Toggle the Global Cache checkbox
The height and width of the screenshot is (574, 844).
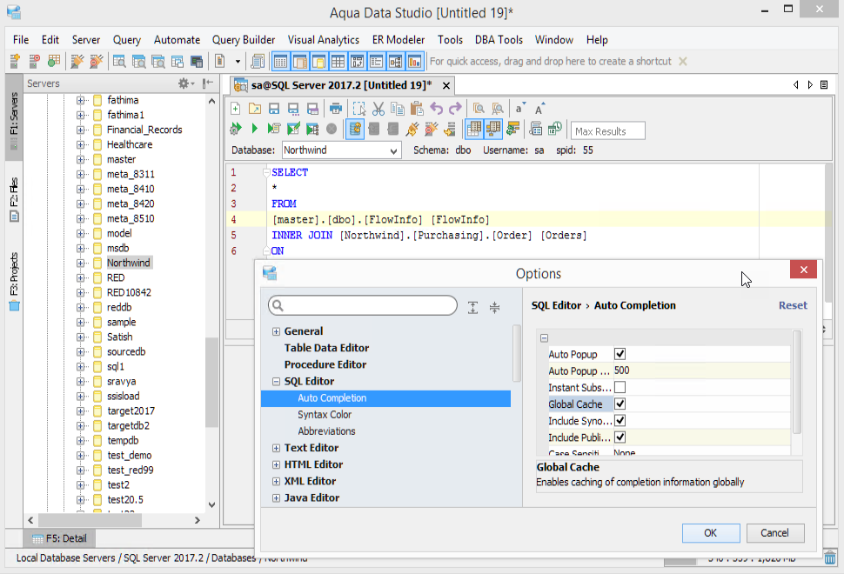click(620, 404)
